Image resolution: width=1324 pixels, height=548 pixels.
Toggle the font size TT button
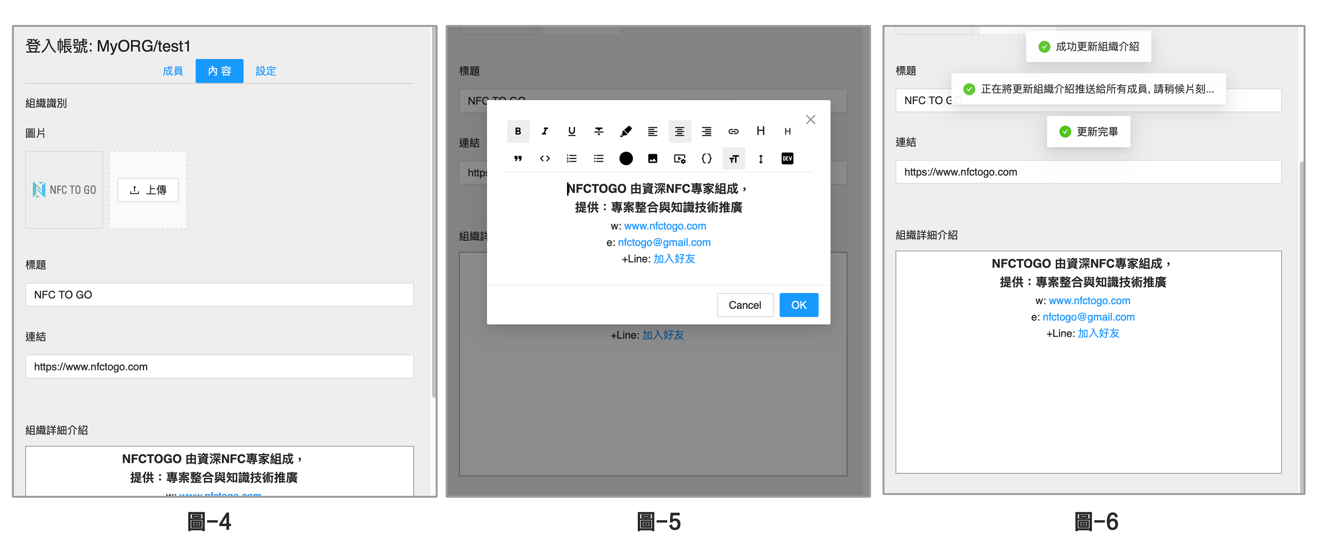733,159
